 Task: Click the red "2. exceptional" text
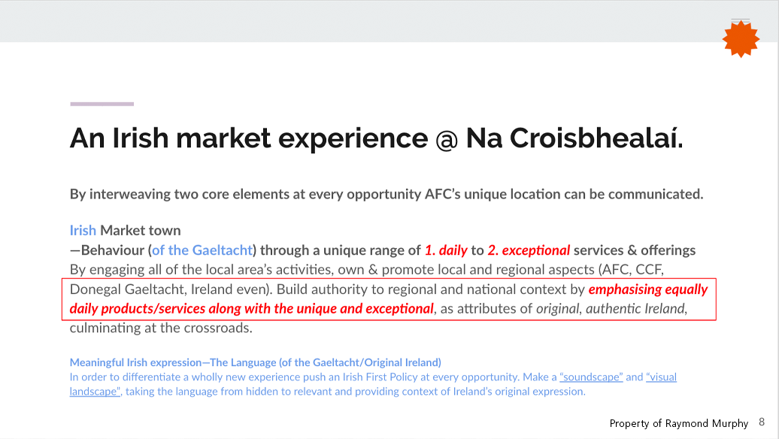point(529,250)
